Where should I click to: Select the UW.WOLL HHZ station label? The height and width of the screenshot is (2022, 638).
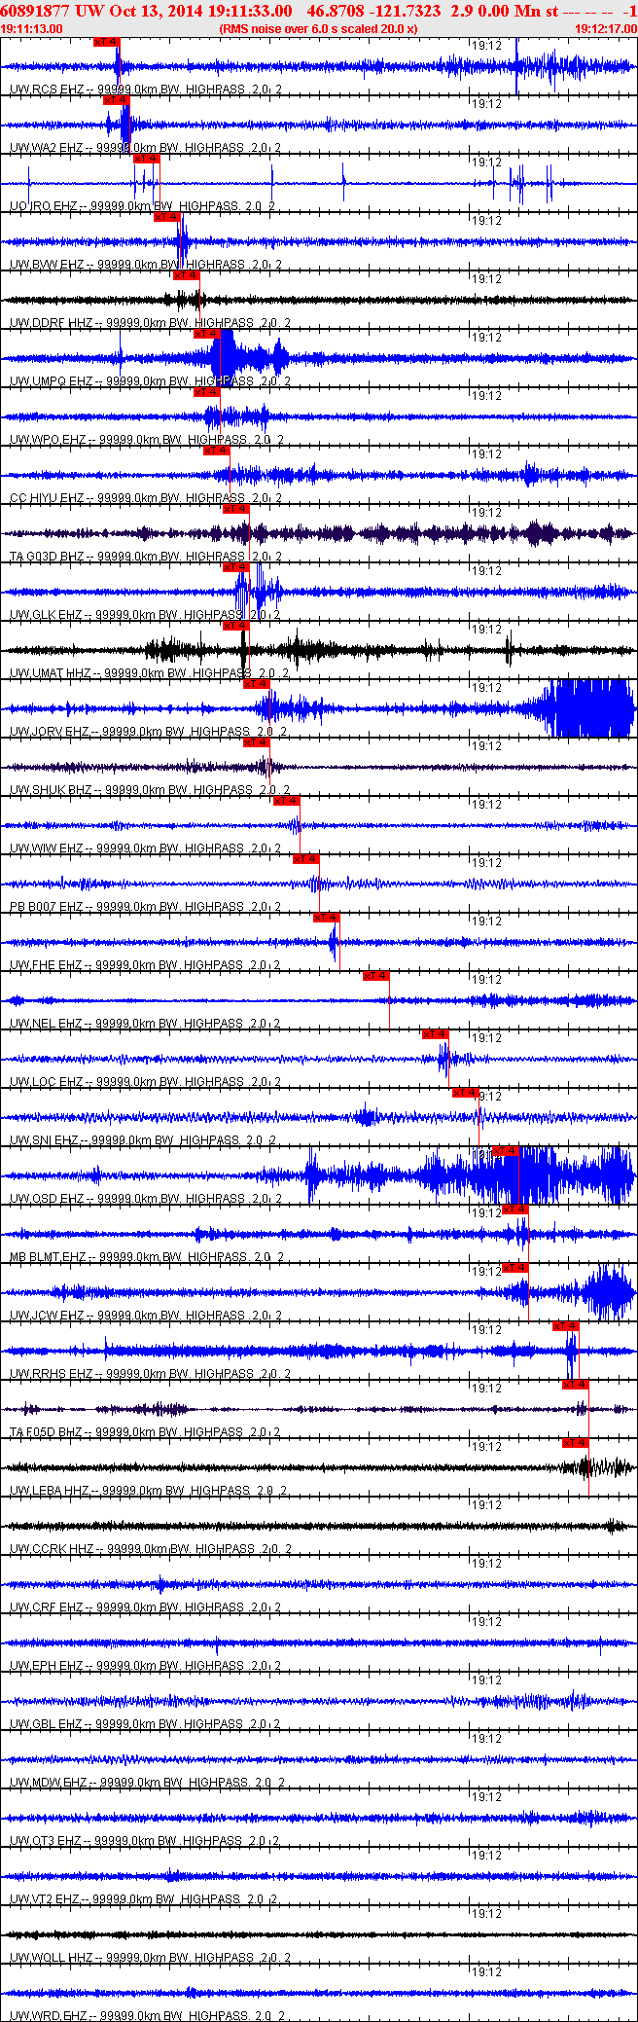[x=52, y=1958]
